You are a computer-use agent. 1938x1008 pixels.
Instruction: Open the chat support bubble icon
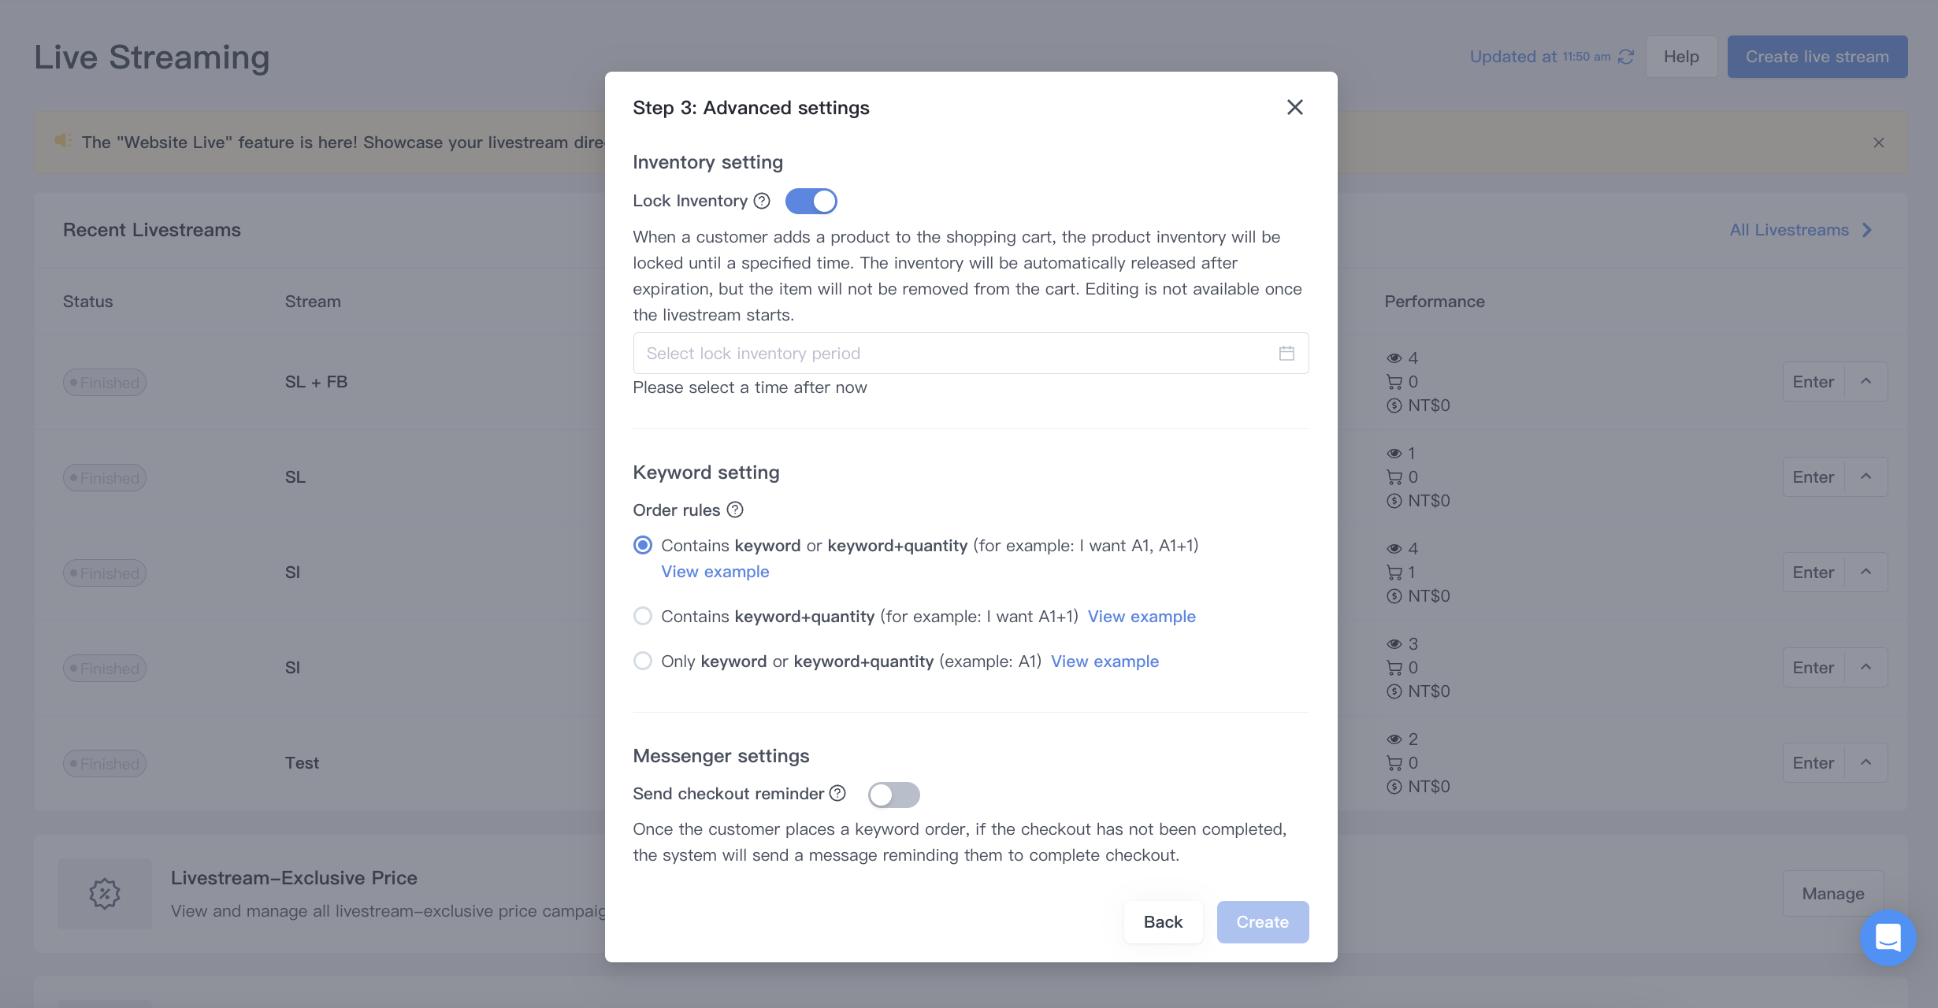(1888, 937)
